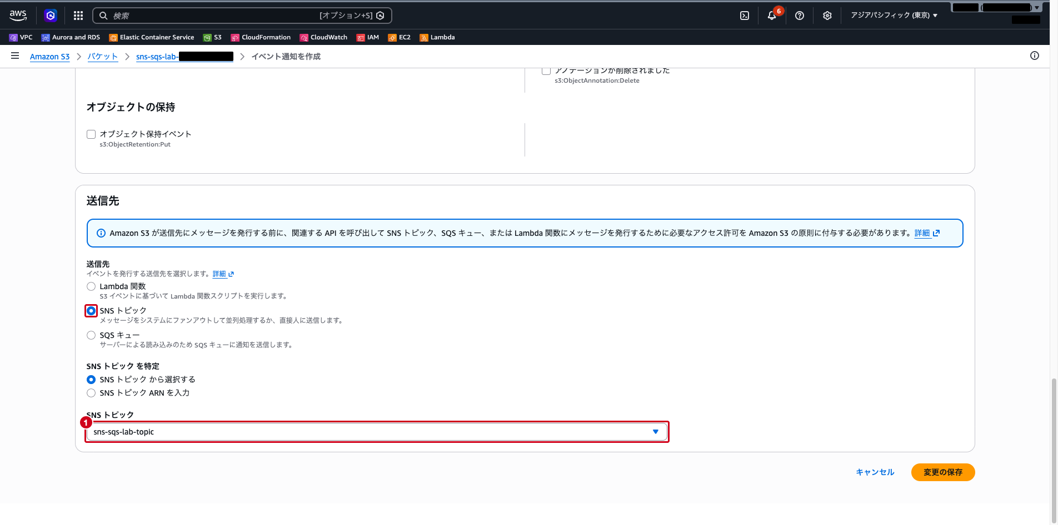Open the S3 favorites shortcut

pos(212,37)
